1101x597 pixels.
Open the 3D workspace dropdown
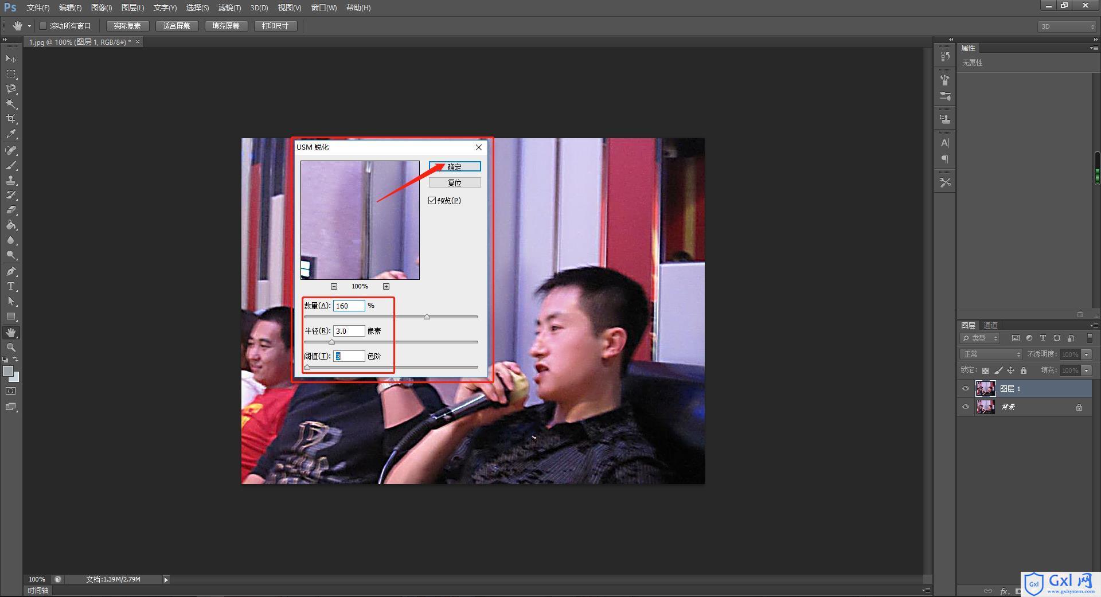[1066, 26]
